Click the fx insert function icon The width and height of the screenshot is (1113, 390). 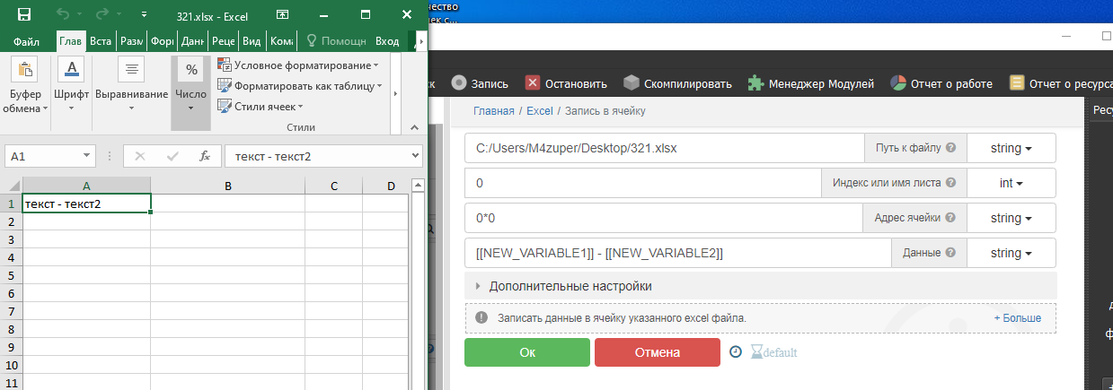pos(204,155)
